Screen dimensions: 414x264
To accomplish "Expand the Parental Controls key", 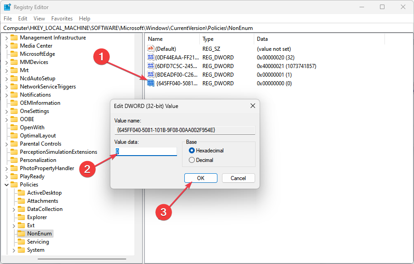I will (x=7, y=144).
